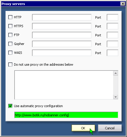Toggle 'Do not use proxy on the addresses below'

pyautogui.click(x=10, y=65)
